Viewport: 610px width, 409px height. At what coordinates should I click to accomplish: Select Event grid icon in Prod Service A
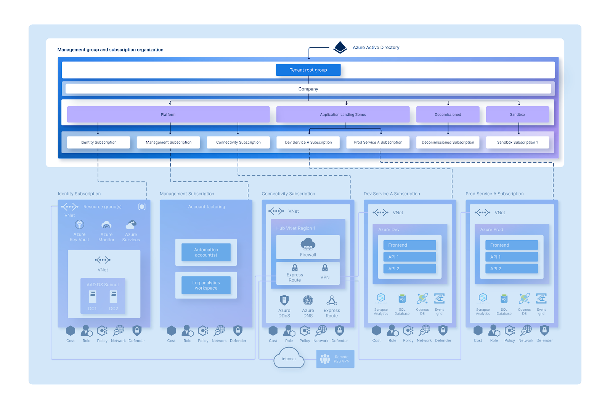[541, 298]
